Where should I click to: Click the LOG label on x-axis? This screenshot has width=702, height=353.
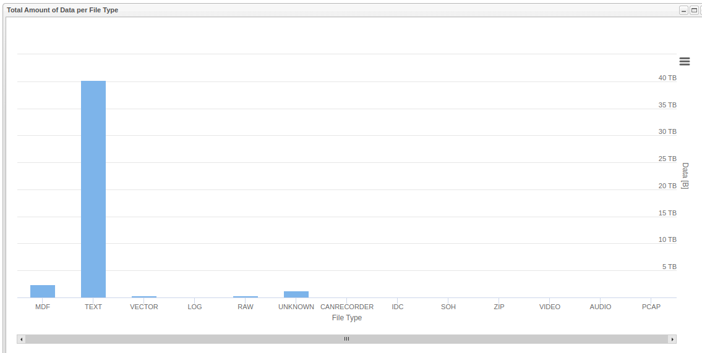(x=195, y=307)
